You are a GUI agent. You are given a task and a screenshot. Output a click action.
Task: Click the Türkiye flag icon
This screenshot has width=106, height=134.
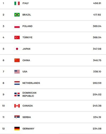click(x=17, y=38)
